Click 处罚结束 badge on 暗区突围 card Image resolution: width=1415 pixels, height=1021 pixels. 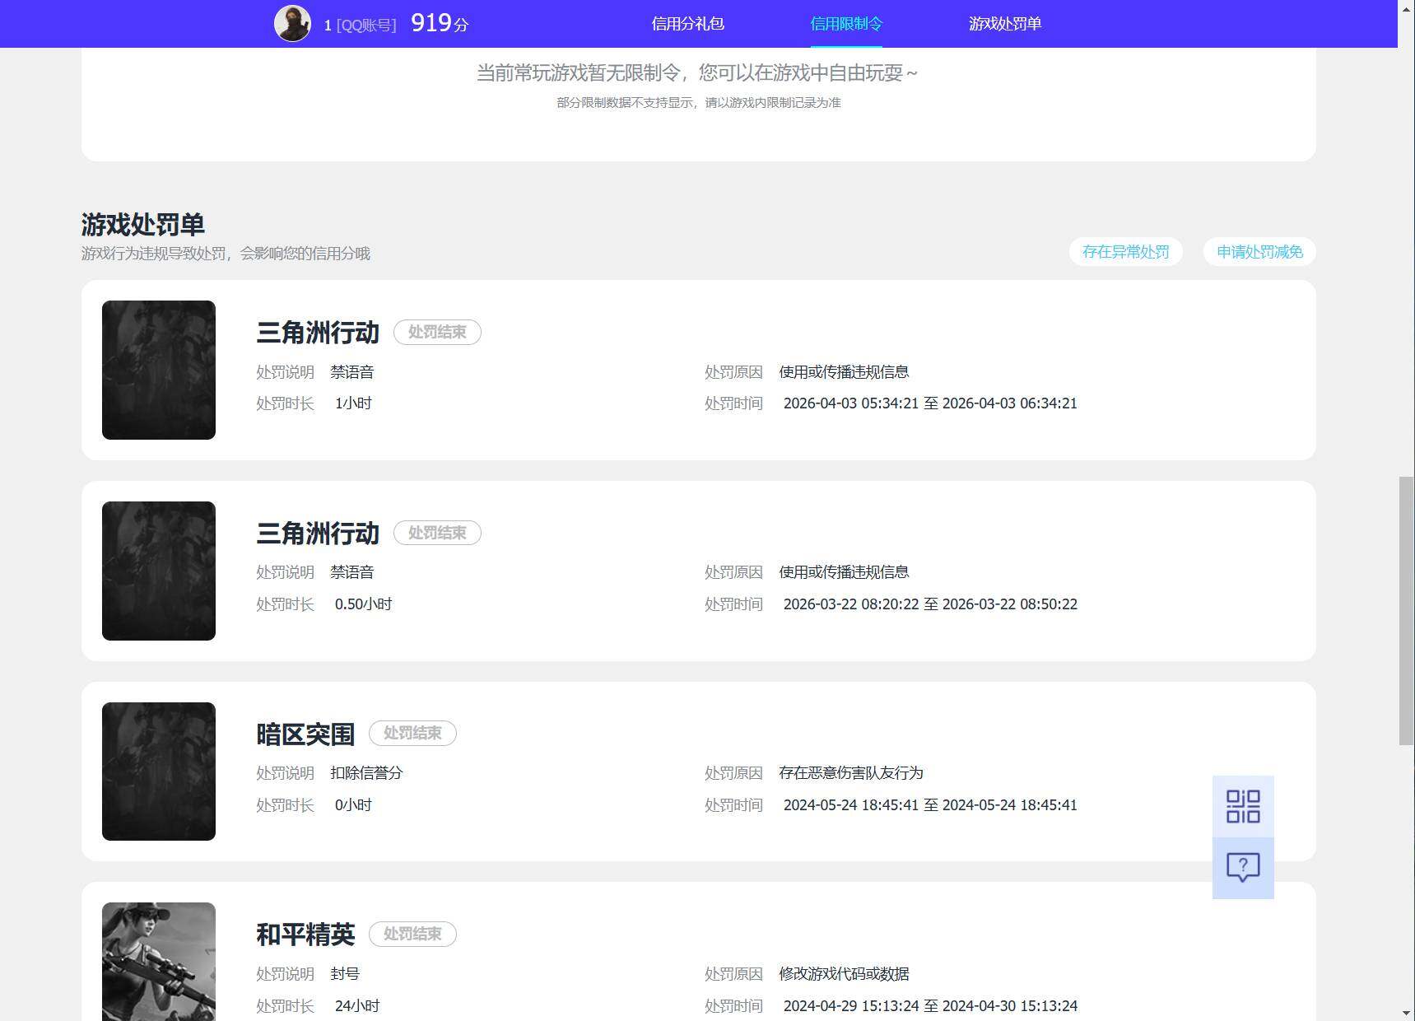coord(412,733)
